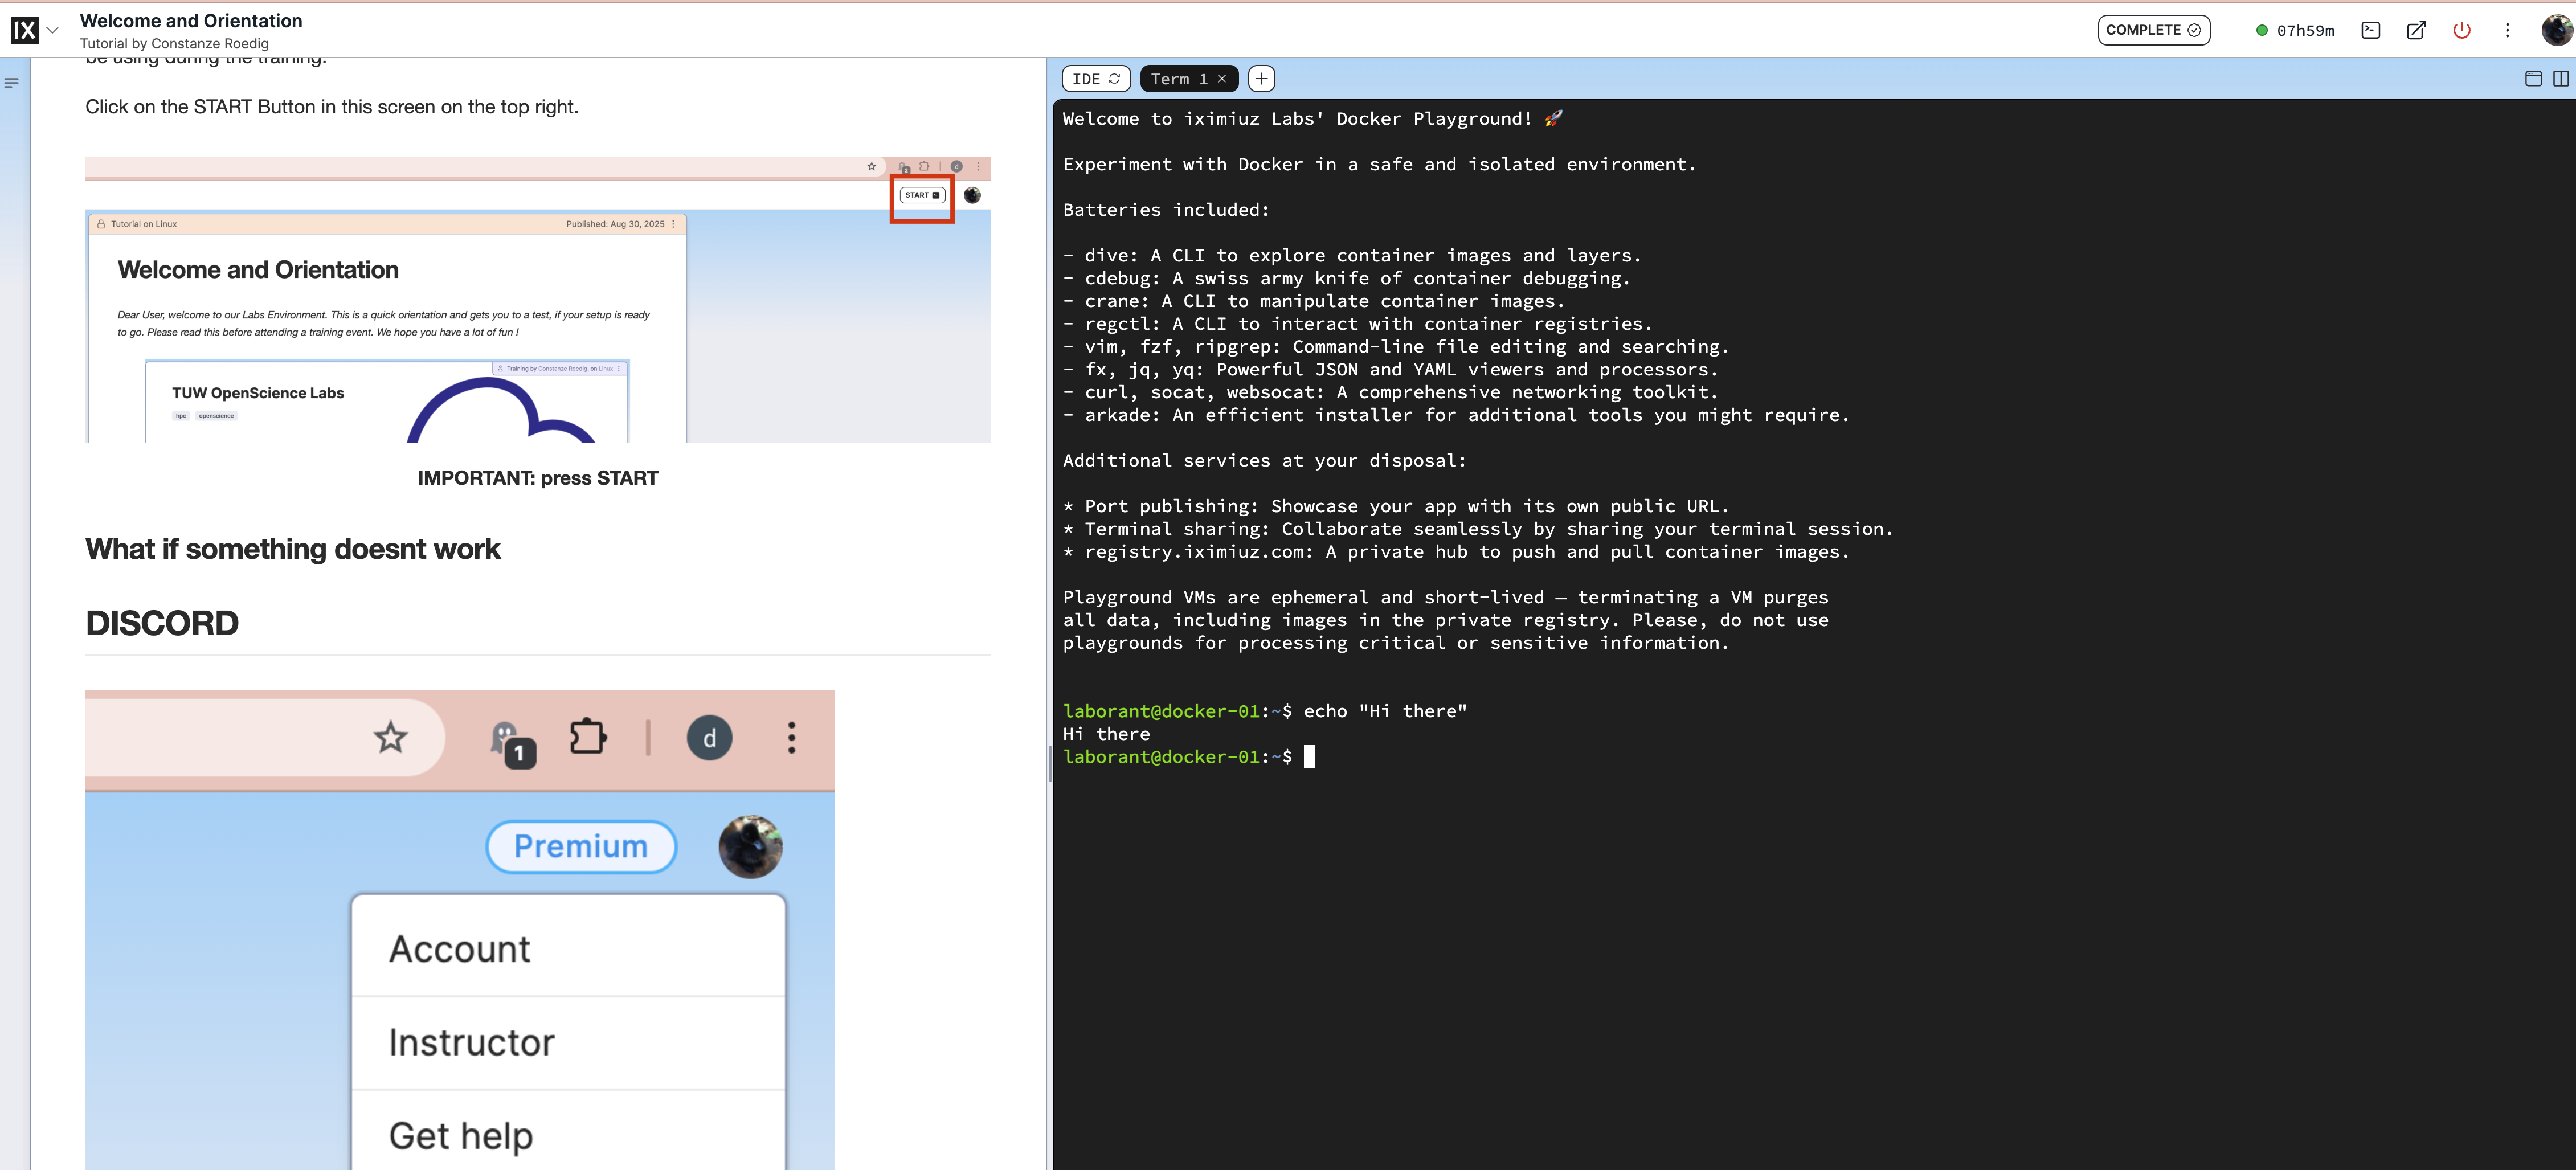The height and width of the screenshot is (1170, 2576).
Task: Click the red power stop icon
Action: click(x=2462, y=30)
